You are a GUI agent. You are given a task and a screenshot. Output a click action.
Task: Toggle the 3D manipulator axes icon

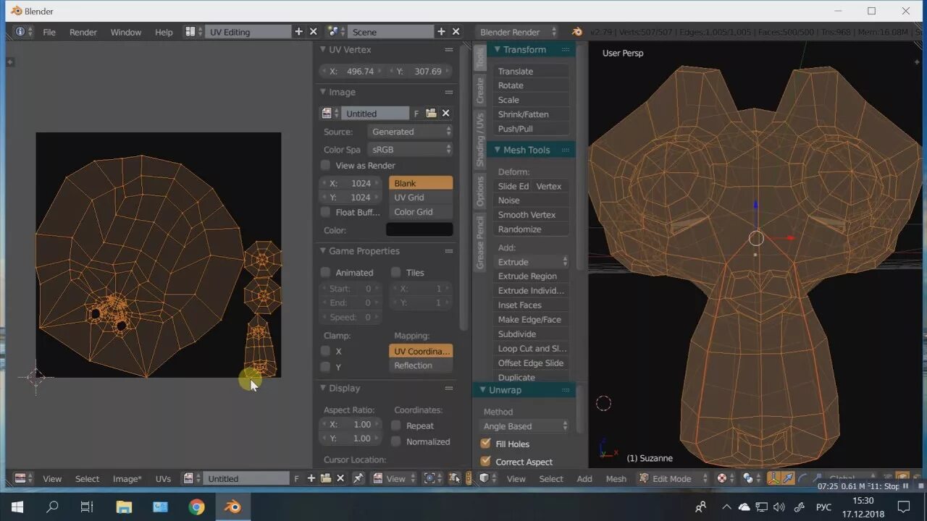(x=773, y=478)
